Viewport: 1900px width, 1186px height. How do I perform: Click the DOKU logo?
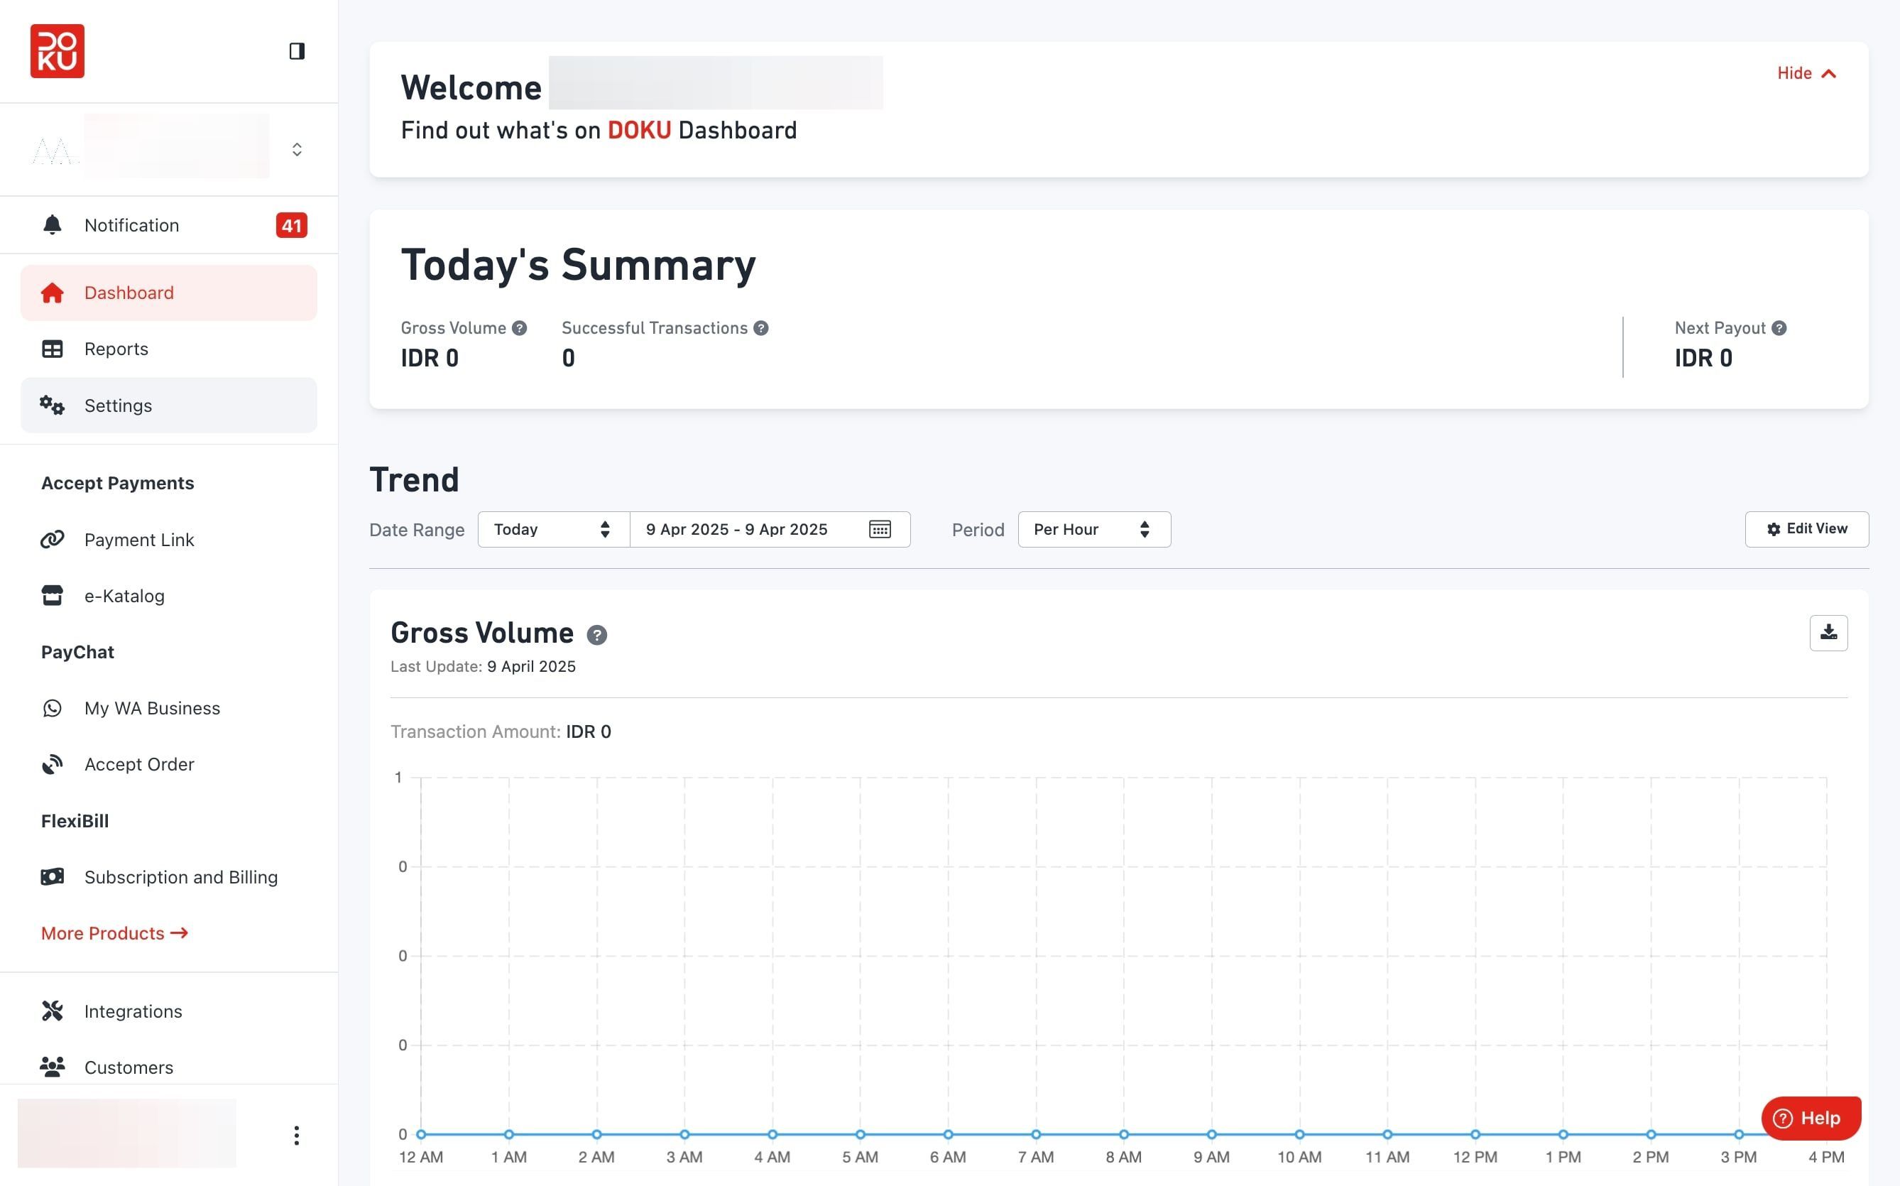[58, 51]
